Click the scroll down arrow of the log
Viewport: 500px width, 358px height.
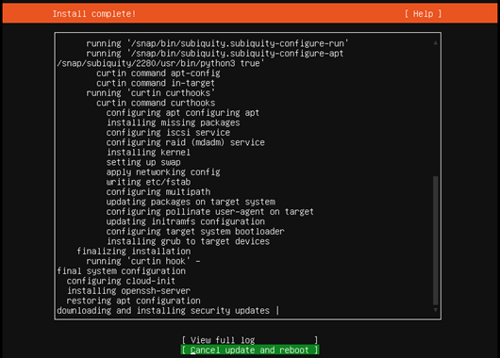pos(435,310)
